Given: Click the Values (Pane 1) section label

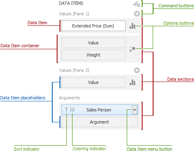Looking at the screenshot, I should pos(74,14).
